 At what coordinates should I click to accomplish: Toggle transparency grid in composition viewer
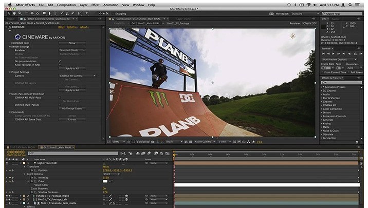[191, 142]
